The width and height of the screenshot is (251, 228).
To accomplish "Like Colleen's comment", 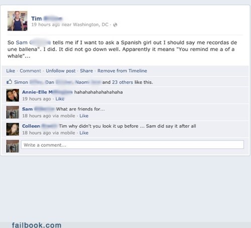I will tap(84, 133).
